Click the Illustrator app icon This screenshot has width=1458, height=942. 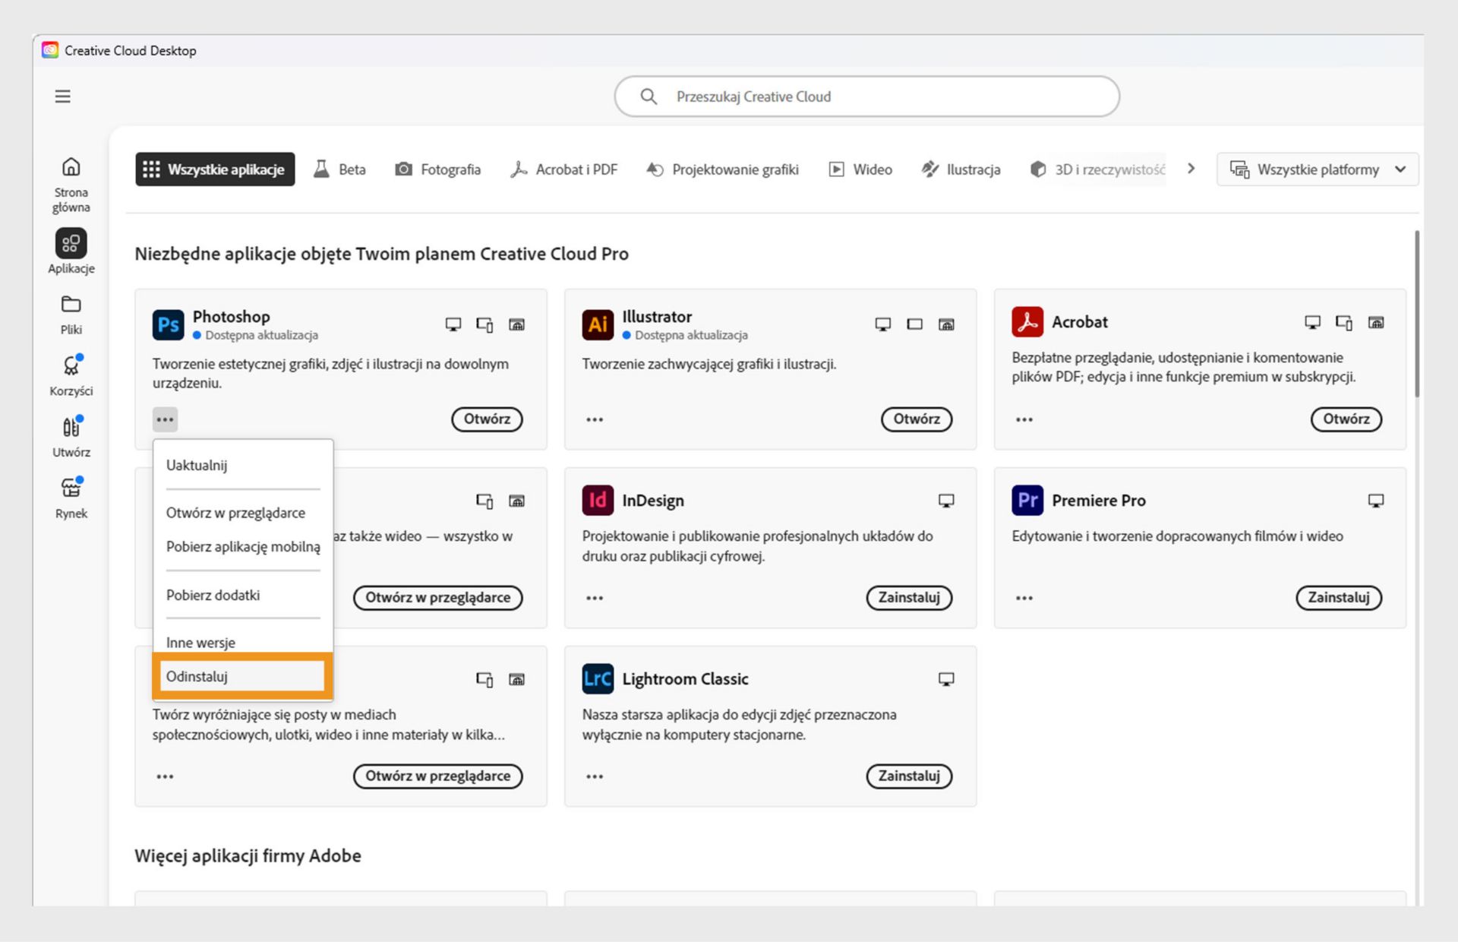[598, 324]
